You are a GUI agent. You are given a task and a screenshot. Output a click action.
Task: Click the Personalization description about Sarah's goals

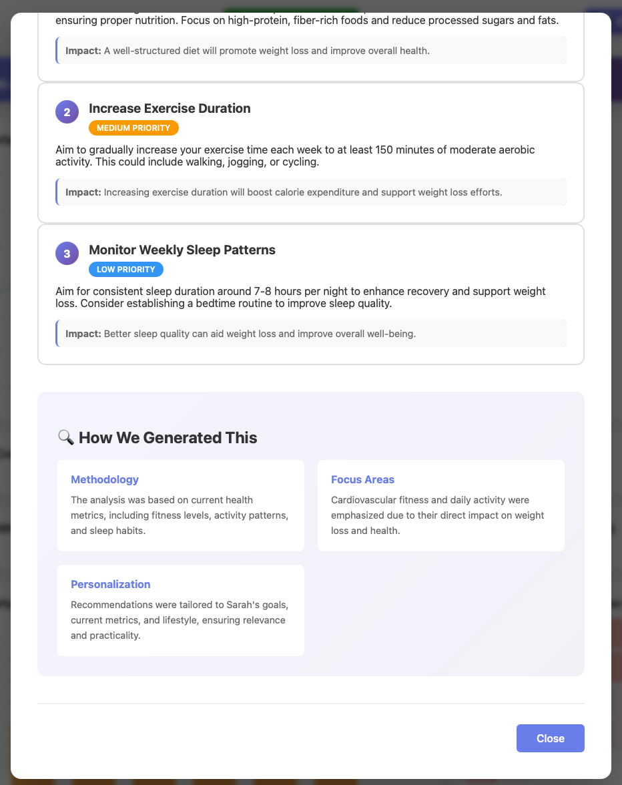pos(180,619)
